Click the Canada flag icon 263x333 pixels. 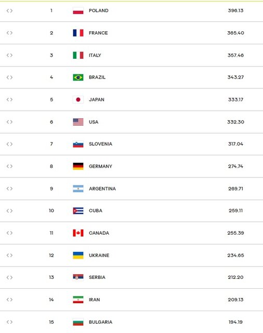pyautogui.click(x=78, y=233)
